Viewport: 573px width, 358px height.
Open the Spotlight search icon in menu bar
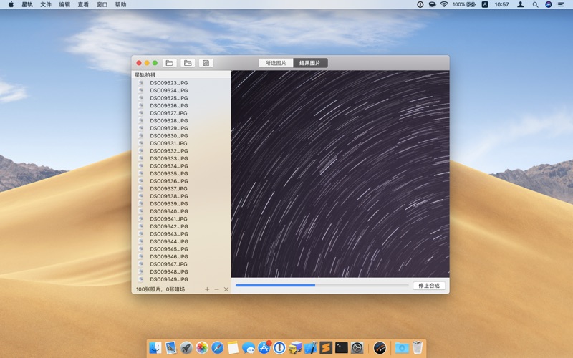click(x=535, y=4)
